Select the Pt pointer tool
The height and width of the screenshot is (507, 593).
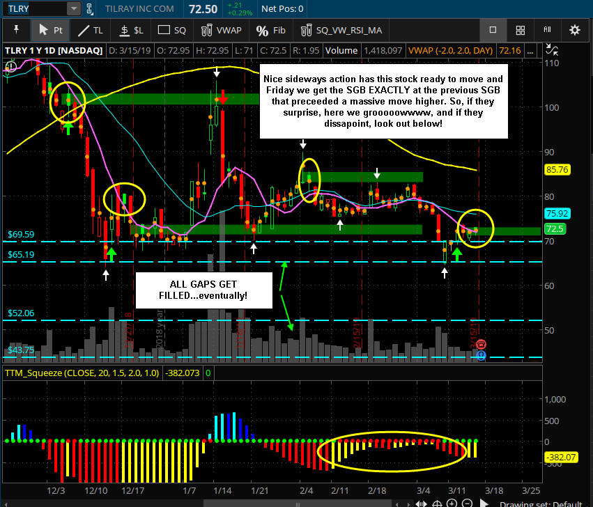tap(51, 30)
